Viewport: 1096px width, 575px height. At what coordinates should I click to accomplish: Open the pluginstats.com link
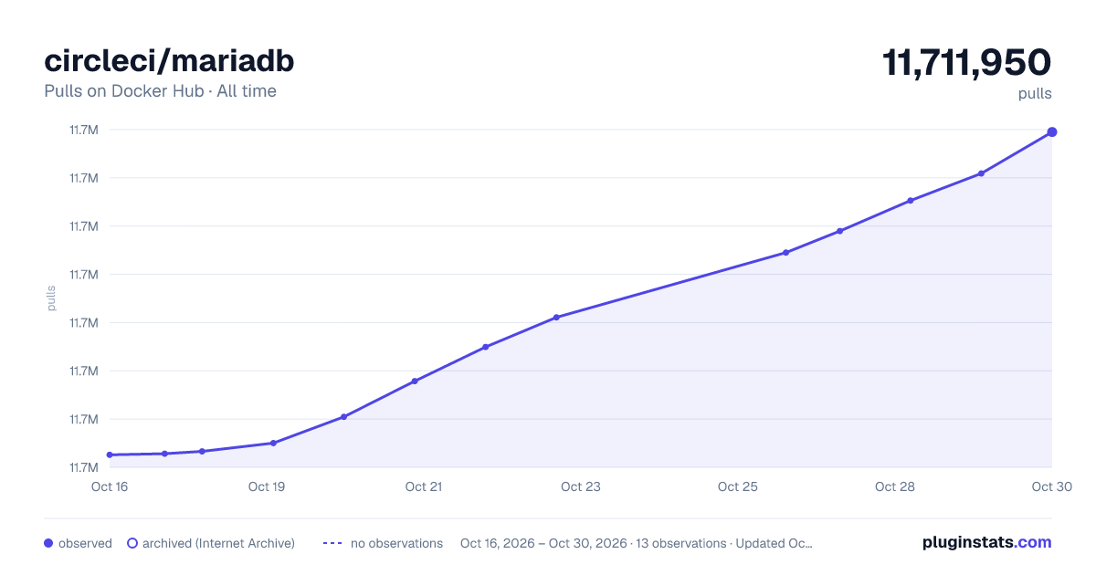[986, 542]
